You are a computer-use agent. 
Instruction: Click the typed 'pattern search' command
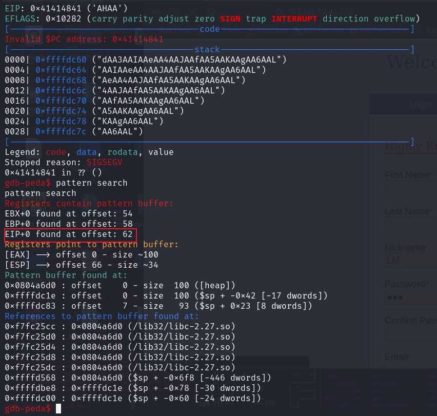[91, 183]
